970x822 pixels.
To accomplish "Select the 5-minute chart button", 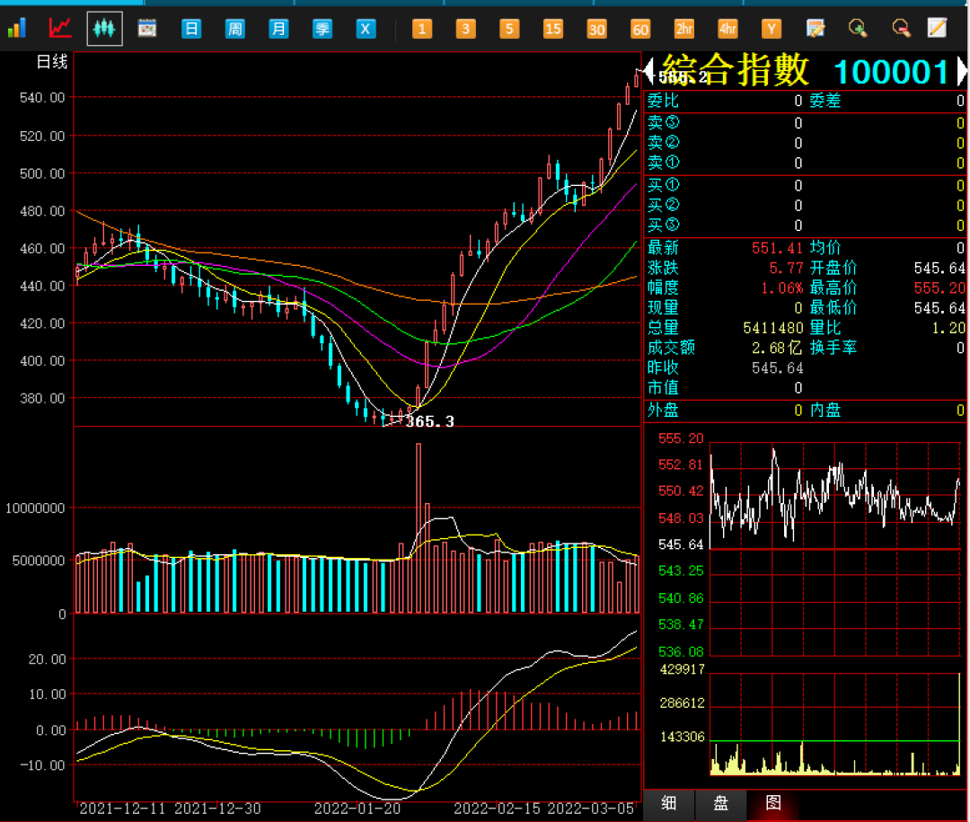I will click(509, 29).
